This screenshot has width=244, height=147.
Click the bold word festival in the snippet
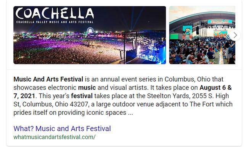(x=82, y=96)
